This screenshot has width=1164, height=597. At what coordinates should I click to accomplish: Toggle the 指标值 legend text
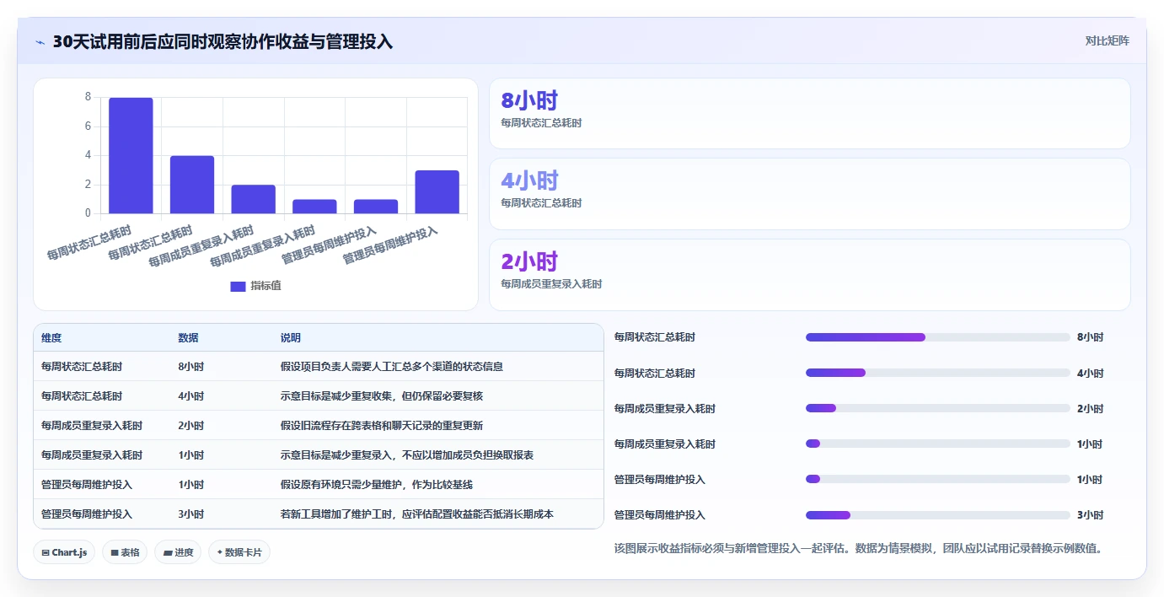(x=266, y=286)
